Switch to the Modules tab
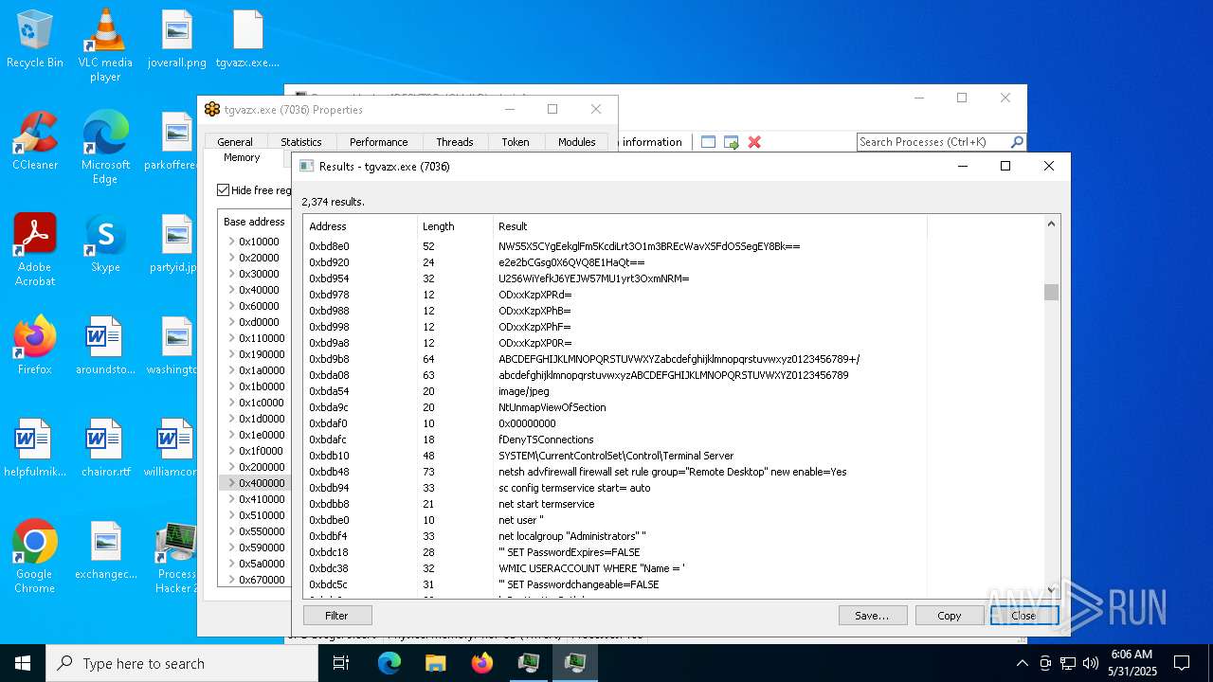1213x682 pixels. pos(576,142)
